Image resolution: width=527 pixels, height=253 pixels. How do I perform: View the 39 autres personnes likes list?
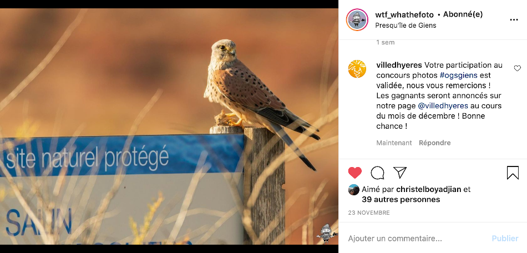click(401, 200)
